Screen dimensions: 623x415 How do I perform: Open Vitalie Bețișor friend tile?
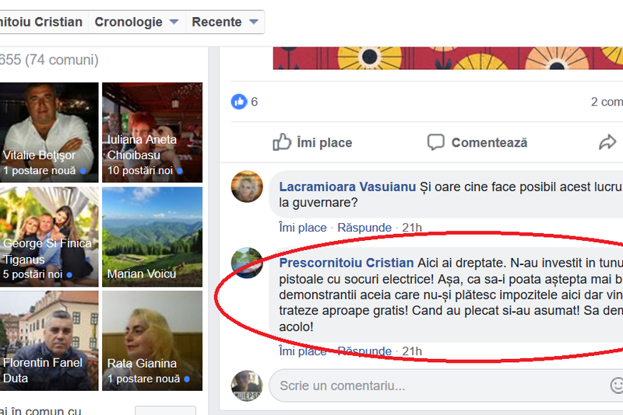pos(49,132)
